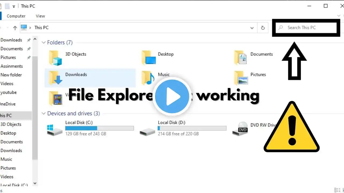Open the youtube folder in sidebar

pyautogui.click(x=8, y=92)
